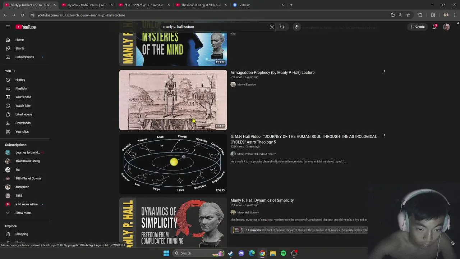Reload the page in Chrome

pos(22,15)
